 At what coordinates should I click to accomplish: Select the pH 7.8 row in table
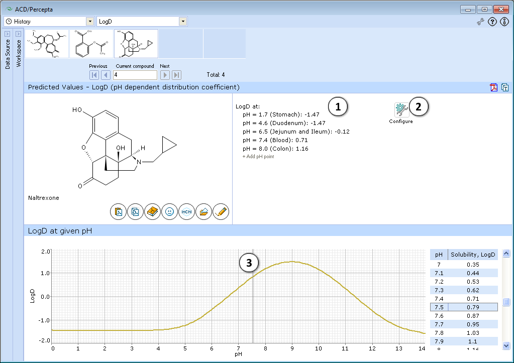pos(464,333)
